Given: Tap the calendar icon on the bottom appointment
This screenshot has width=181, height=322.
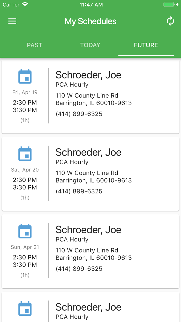Looking at the screenshot, I should 25,309.
